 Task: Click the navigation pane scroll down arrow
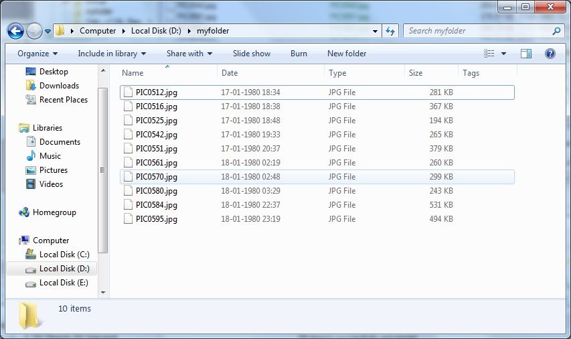[x=103, y=292]
